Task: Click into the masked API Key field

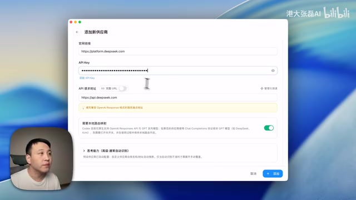Action: point(178,71)
